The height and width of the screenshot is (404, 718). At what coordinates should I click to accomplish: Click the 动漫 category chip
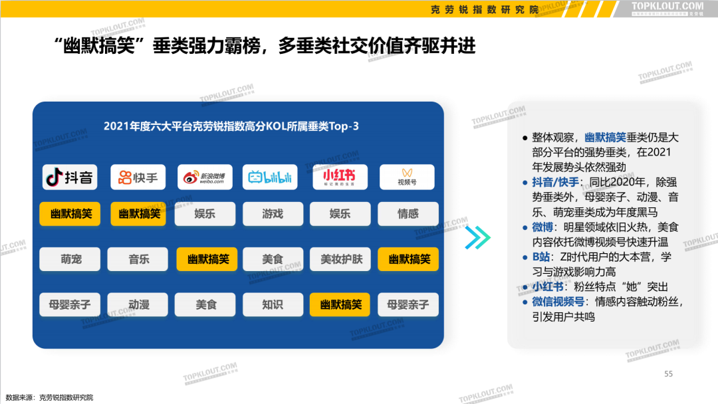pos(138,305)
